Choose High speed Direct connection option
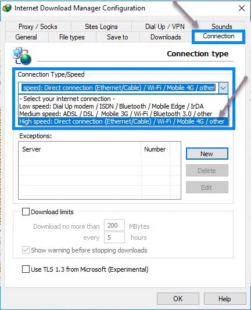Screen dimensions: 251x310 tap(123, 121)
